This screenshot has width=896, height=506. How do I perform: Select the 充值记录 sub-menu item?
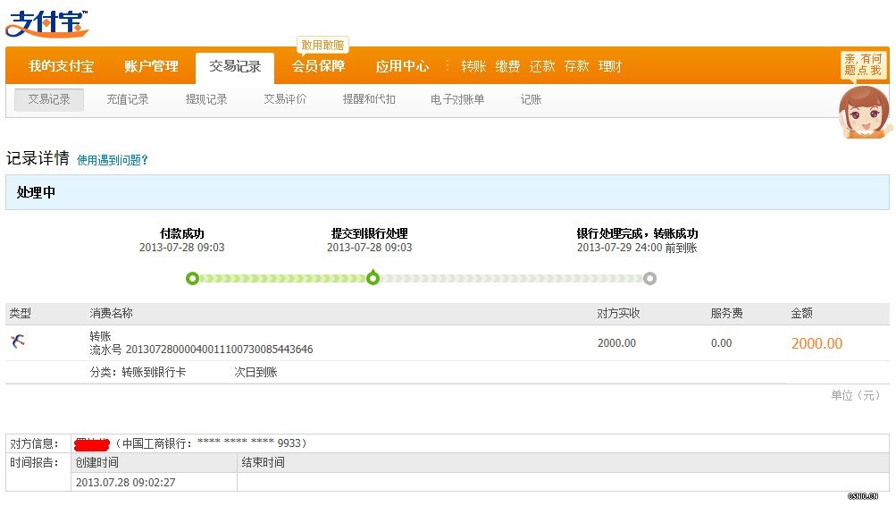click(x=128, y=99)
